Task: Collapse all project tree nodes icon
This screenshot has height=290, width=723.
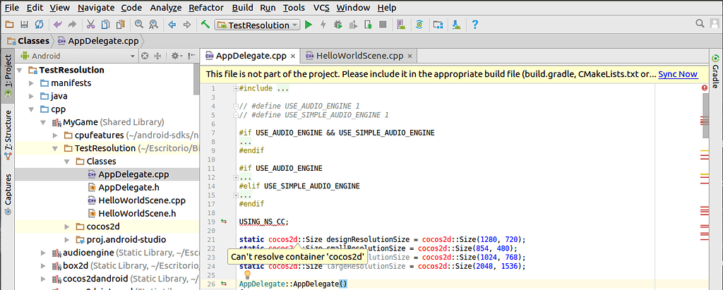Action: point(157,56)
